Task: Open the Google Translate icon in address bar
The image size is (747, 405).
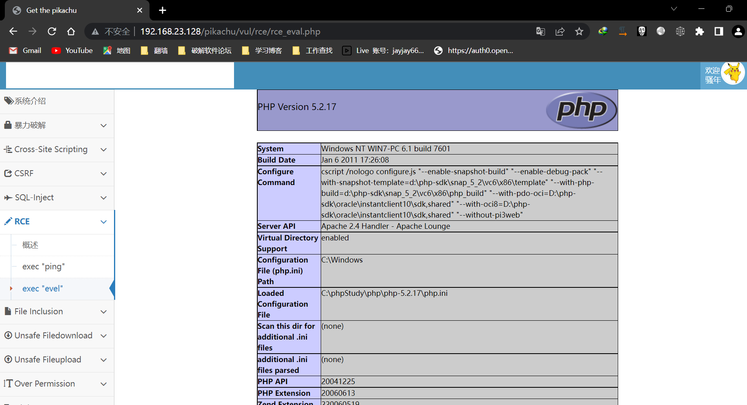Action: coord(541,31)
